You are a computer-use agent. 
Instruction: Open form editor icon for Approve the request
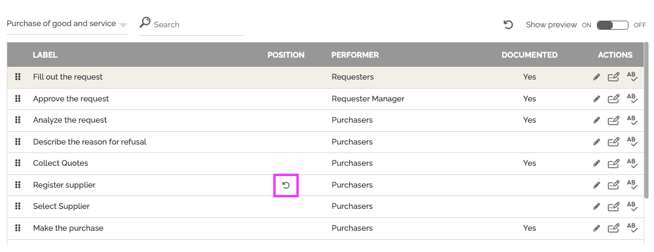click(613, 99)
